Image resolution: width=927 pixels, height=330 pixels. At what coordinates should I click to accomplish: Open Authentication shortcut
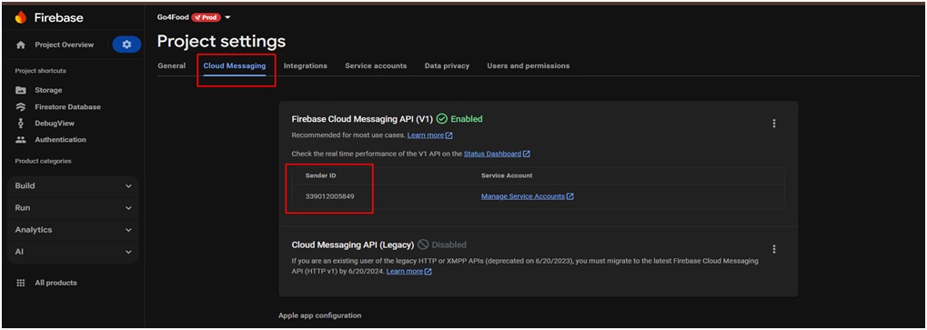coord(51,140)
